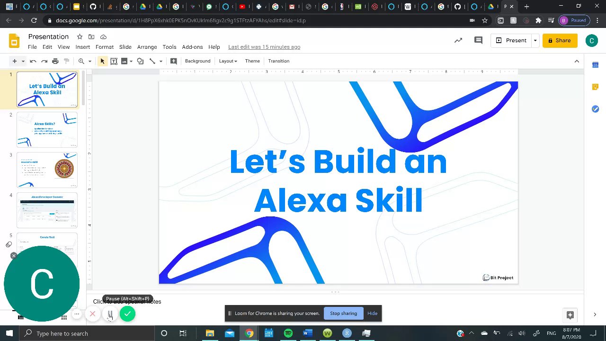Screen dimensions: 606x341
Task: Click the Move to folder icon
Action: (91, 37)
